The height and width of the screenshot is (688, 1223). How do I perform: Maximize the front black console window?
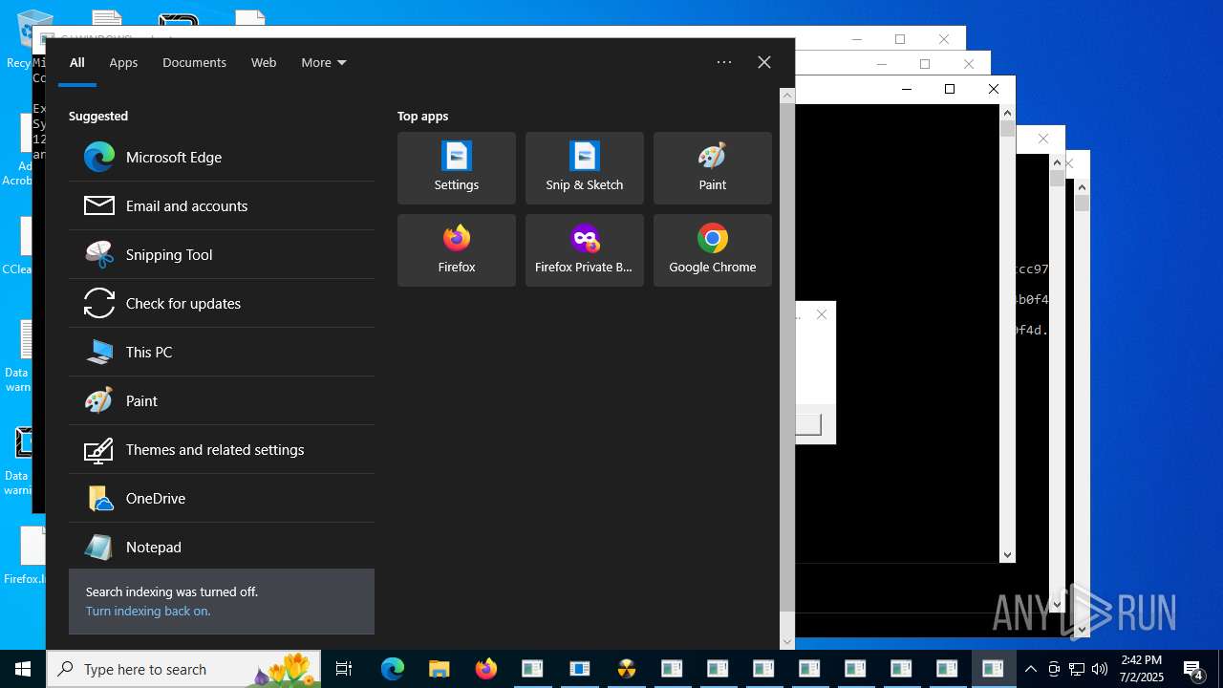click(x=949, y=89)
